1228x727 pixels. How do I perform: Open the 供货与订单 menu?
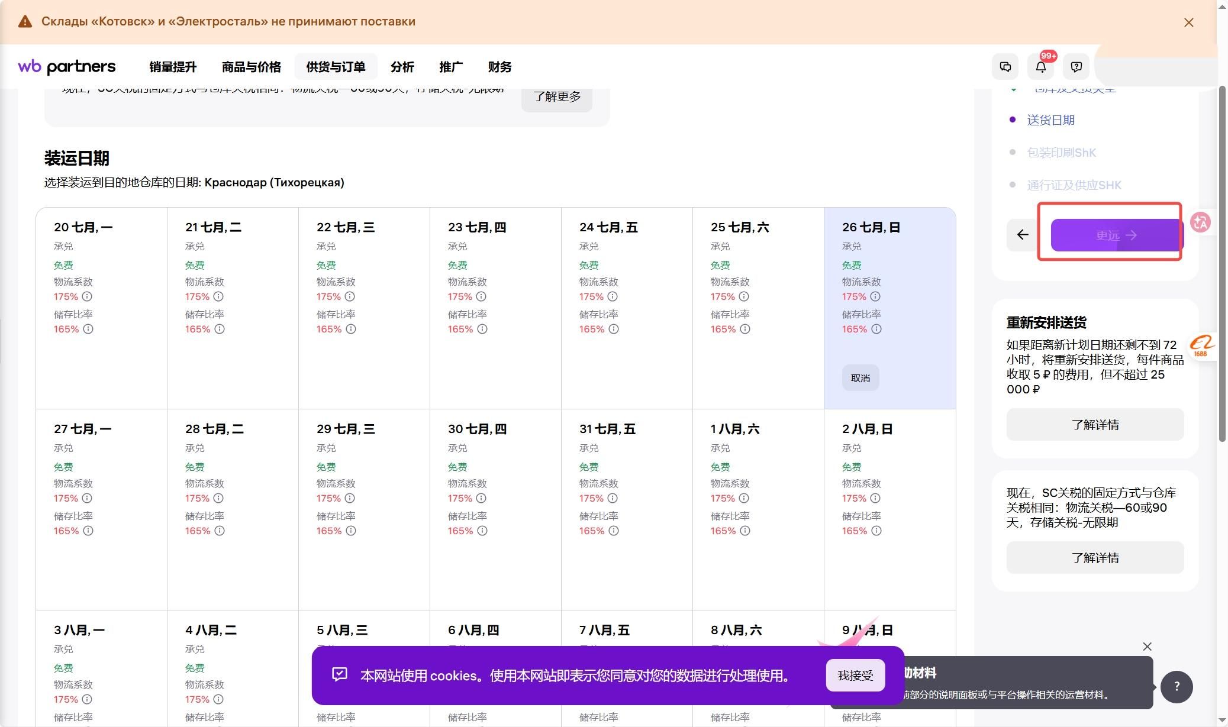tap(336, 67)
